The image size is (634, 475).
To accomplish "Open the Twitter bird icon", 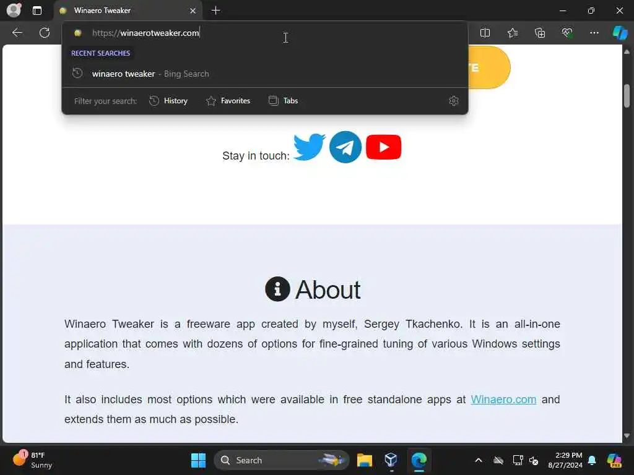I will (x=309, y=147).
